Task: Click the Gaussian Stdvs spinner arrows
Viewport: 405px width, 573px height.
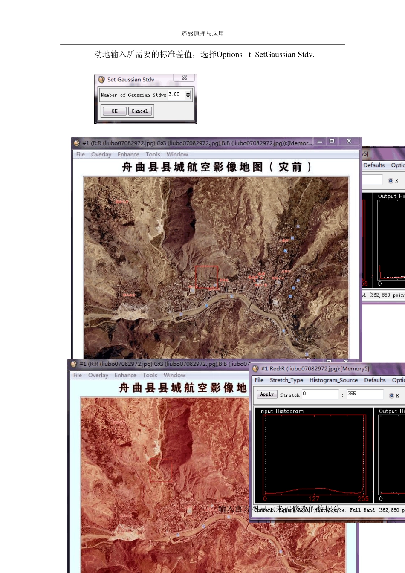Action: coord(188,95)
